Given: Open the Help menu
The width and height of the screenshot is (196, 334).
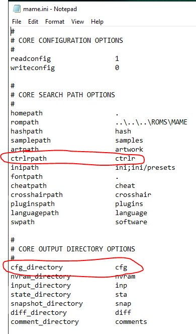Looking at the screenshot, I should click(x=97, y=22).
